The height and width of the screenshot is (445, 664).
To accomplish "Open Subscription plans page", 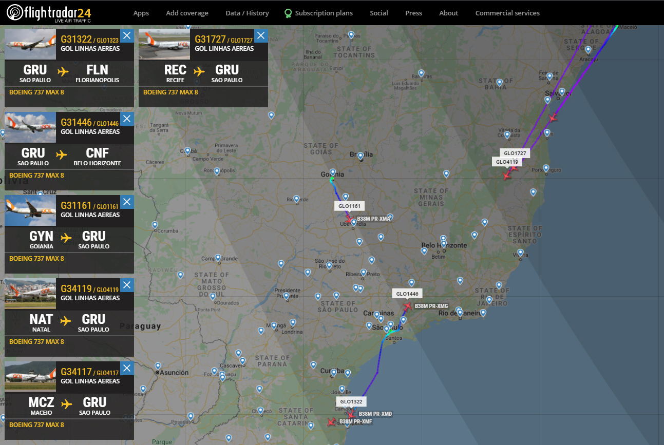I will coord(324,13).
